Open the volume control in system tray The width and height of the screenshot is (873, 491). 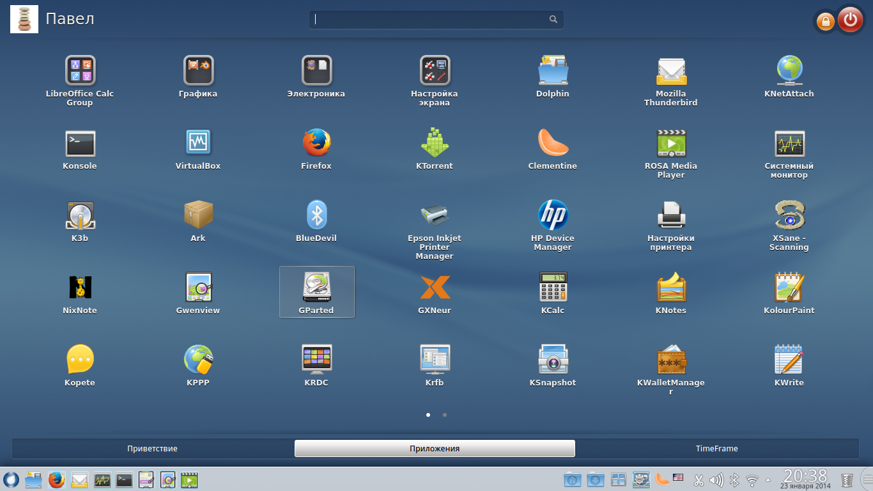coord(716,479)
